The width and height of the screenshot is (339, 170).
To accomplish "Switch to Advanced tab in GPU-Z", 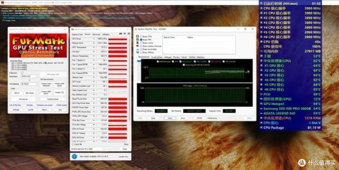I will 96,34.
